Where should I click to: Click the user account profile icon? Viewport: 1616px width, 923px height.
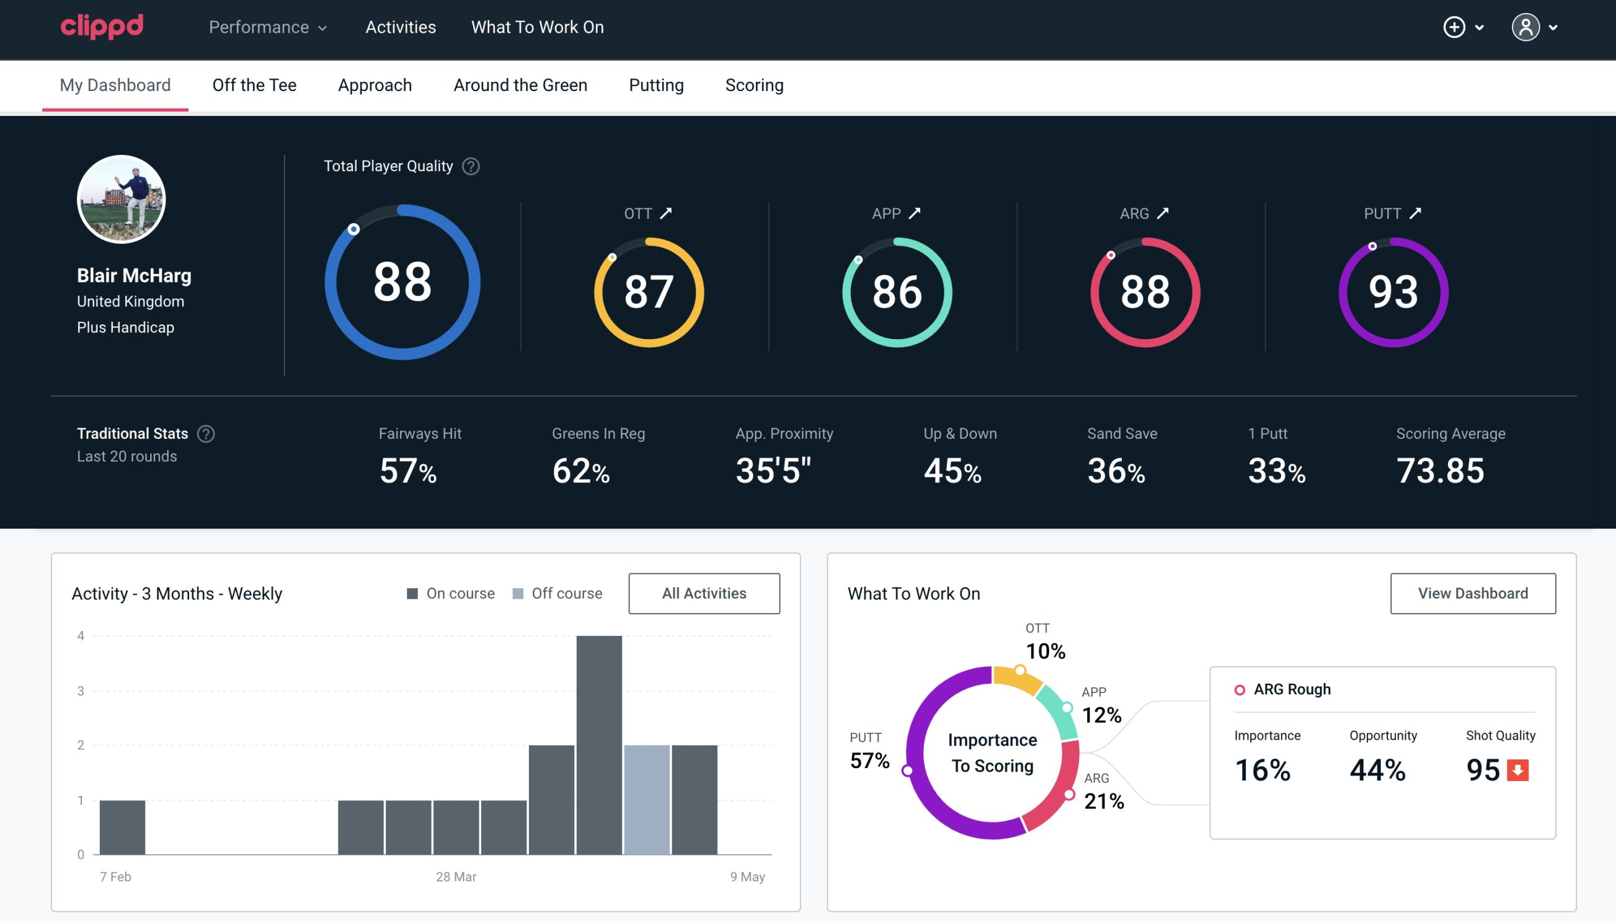pyautogui.click(x=1527, y=27)
